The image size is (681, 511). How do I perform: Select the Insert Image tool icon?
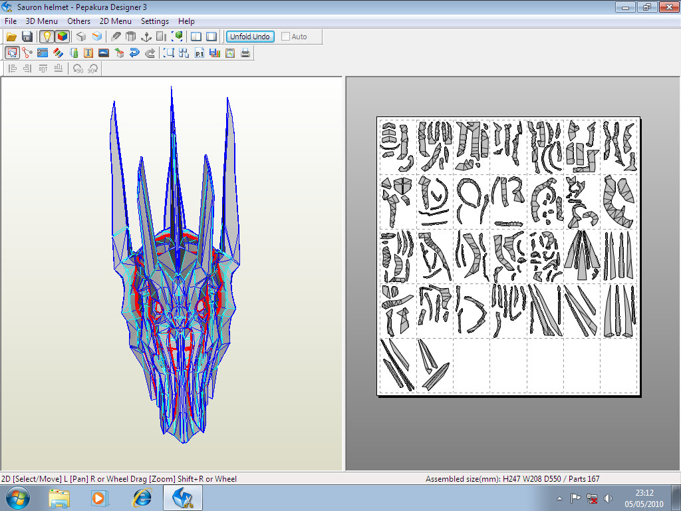coord(103,53)
